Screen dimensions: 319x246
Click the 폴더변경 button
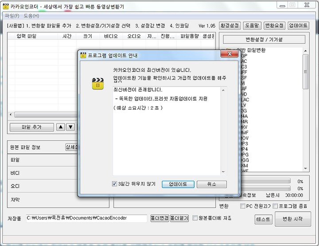point(159,218)
